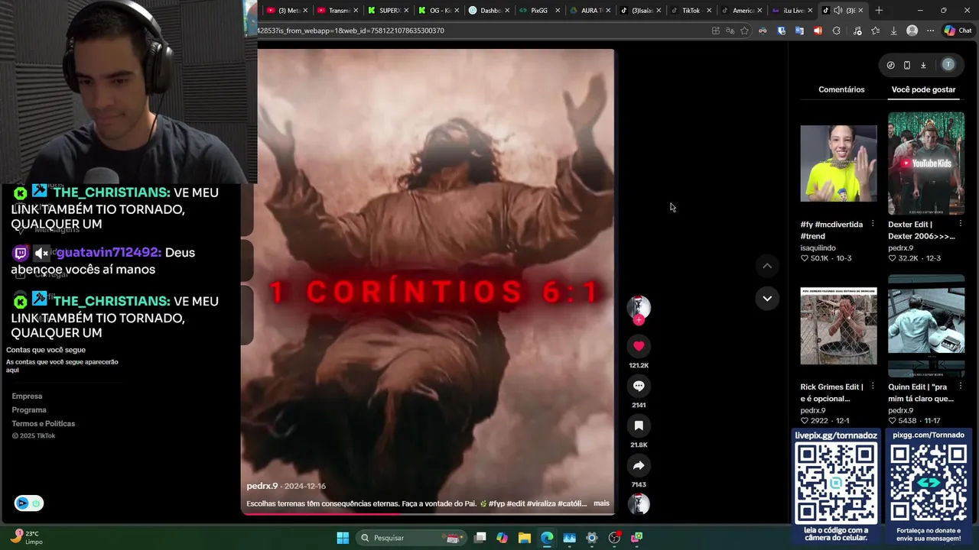The width and height of the screenshot is (979, 550).
Task: Switch to the SUPERX browser tab
Action: tap(390, 11)
